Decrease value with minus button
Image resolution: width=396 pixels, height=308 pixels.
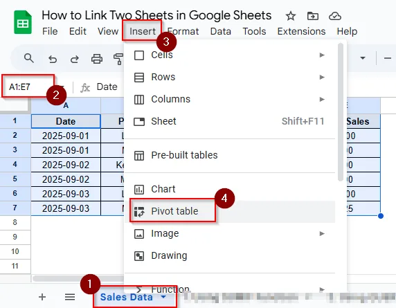pos(388,58)
